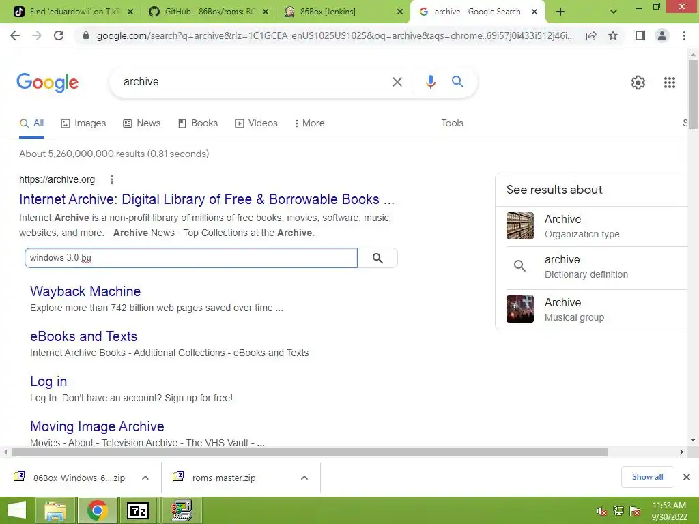Screen dimensions: 699x524
Task: Go to Google homepage logo
Action: pyautogui.click(x=47, y=83)
